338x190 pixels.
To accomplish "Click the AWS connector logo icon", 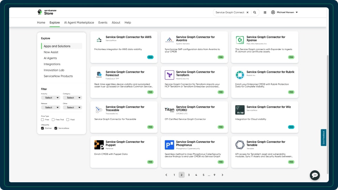I will tap(99, 40).
